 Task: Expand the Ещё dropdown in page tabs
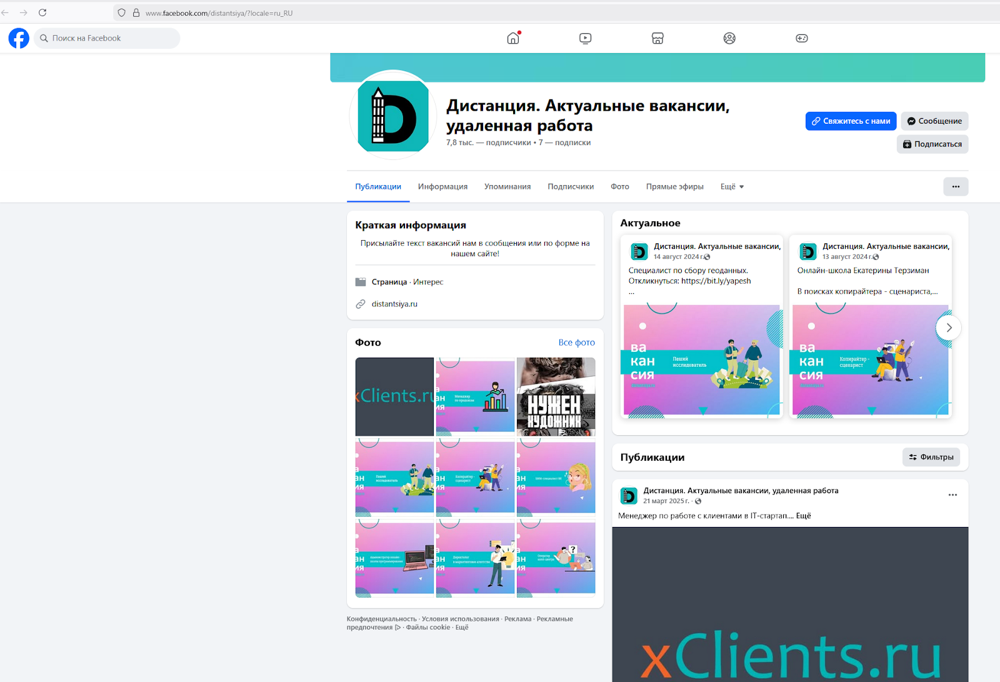[732, 186]
